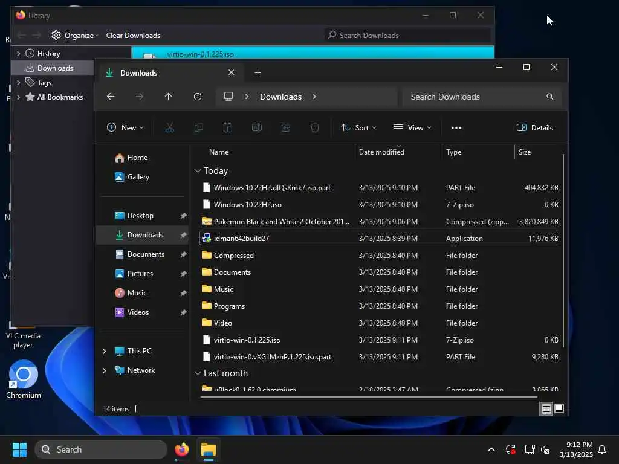Show hidden system tray icons
The width and height of the screenshot is (619, 464).
(491, 449)
